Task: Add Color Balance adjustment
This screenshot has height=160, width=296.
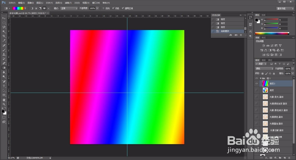Action: click(x=266, y=50)
